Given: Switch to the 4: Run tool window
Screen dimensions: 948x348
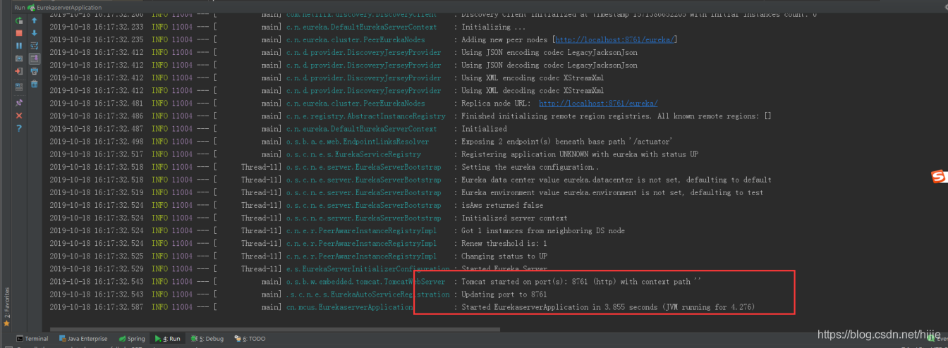Looking at the screenshot, I should (x=168, y=339).
